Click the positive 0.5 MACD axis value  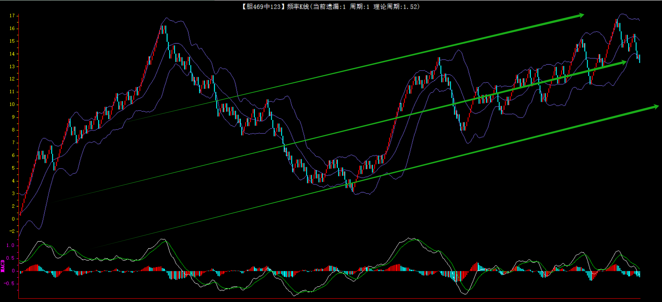tap(11, 258)
